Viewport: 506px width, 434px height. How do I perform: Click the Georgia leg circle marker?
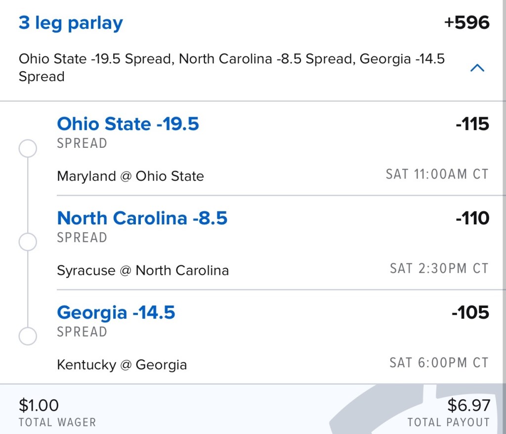click(x=28, y=336)
